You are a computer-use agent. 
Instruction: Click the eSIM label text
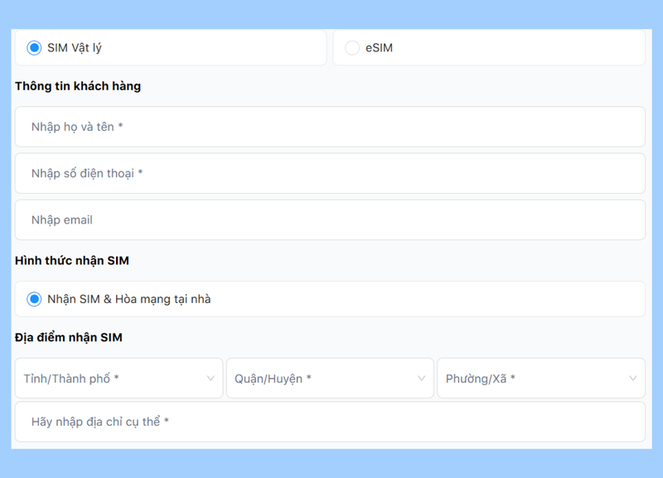[380, 48]
